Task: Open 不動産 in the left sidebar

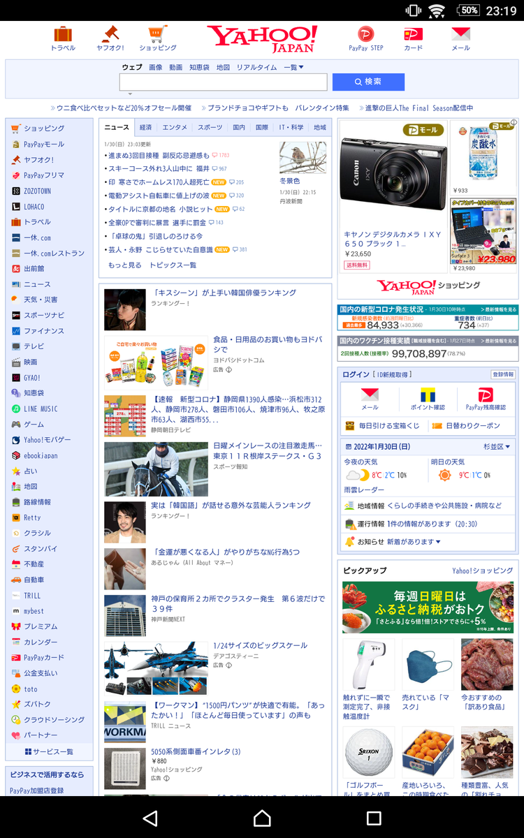Action: point(34,564)
